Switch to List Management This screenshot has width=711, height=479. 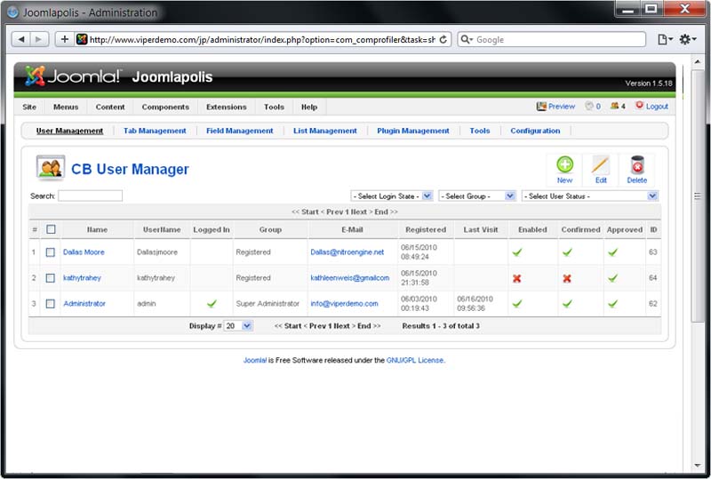point(324,131)
